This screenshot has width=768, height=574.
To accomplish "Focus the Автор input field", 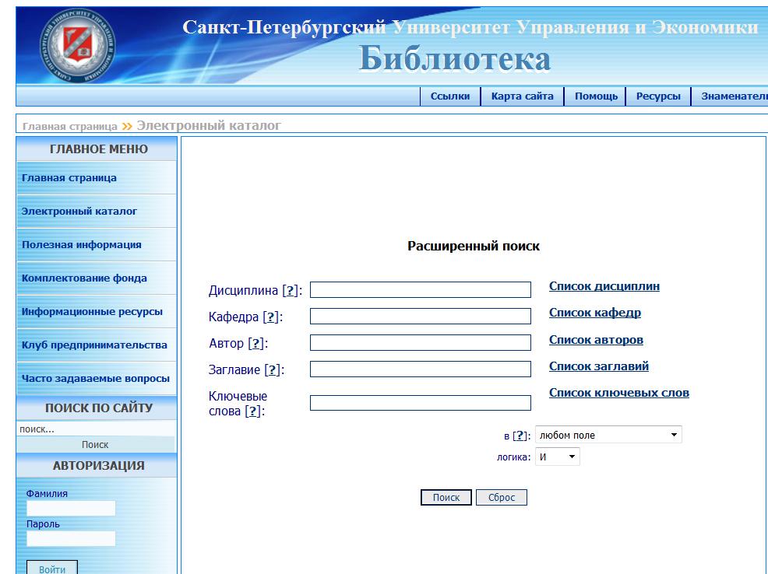I will [421, 342].
